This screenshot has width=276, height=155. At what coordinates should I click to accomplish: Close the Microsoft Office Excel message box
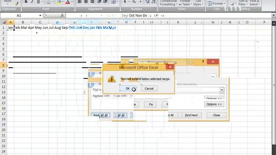tap(170, 67)
